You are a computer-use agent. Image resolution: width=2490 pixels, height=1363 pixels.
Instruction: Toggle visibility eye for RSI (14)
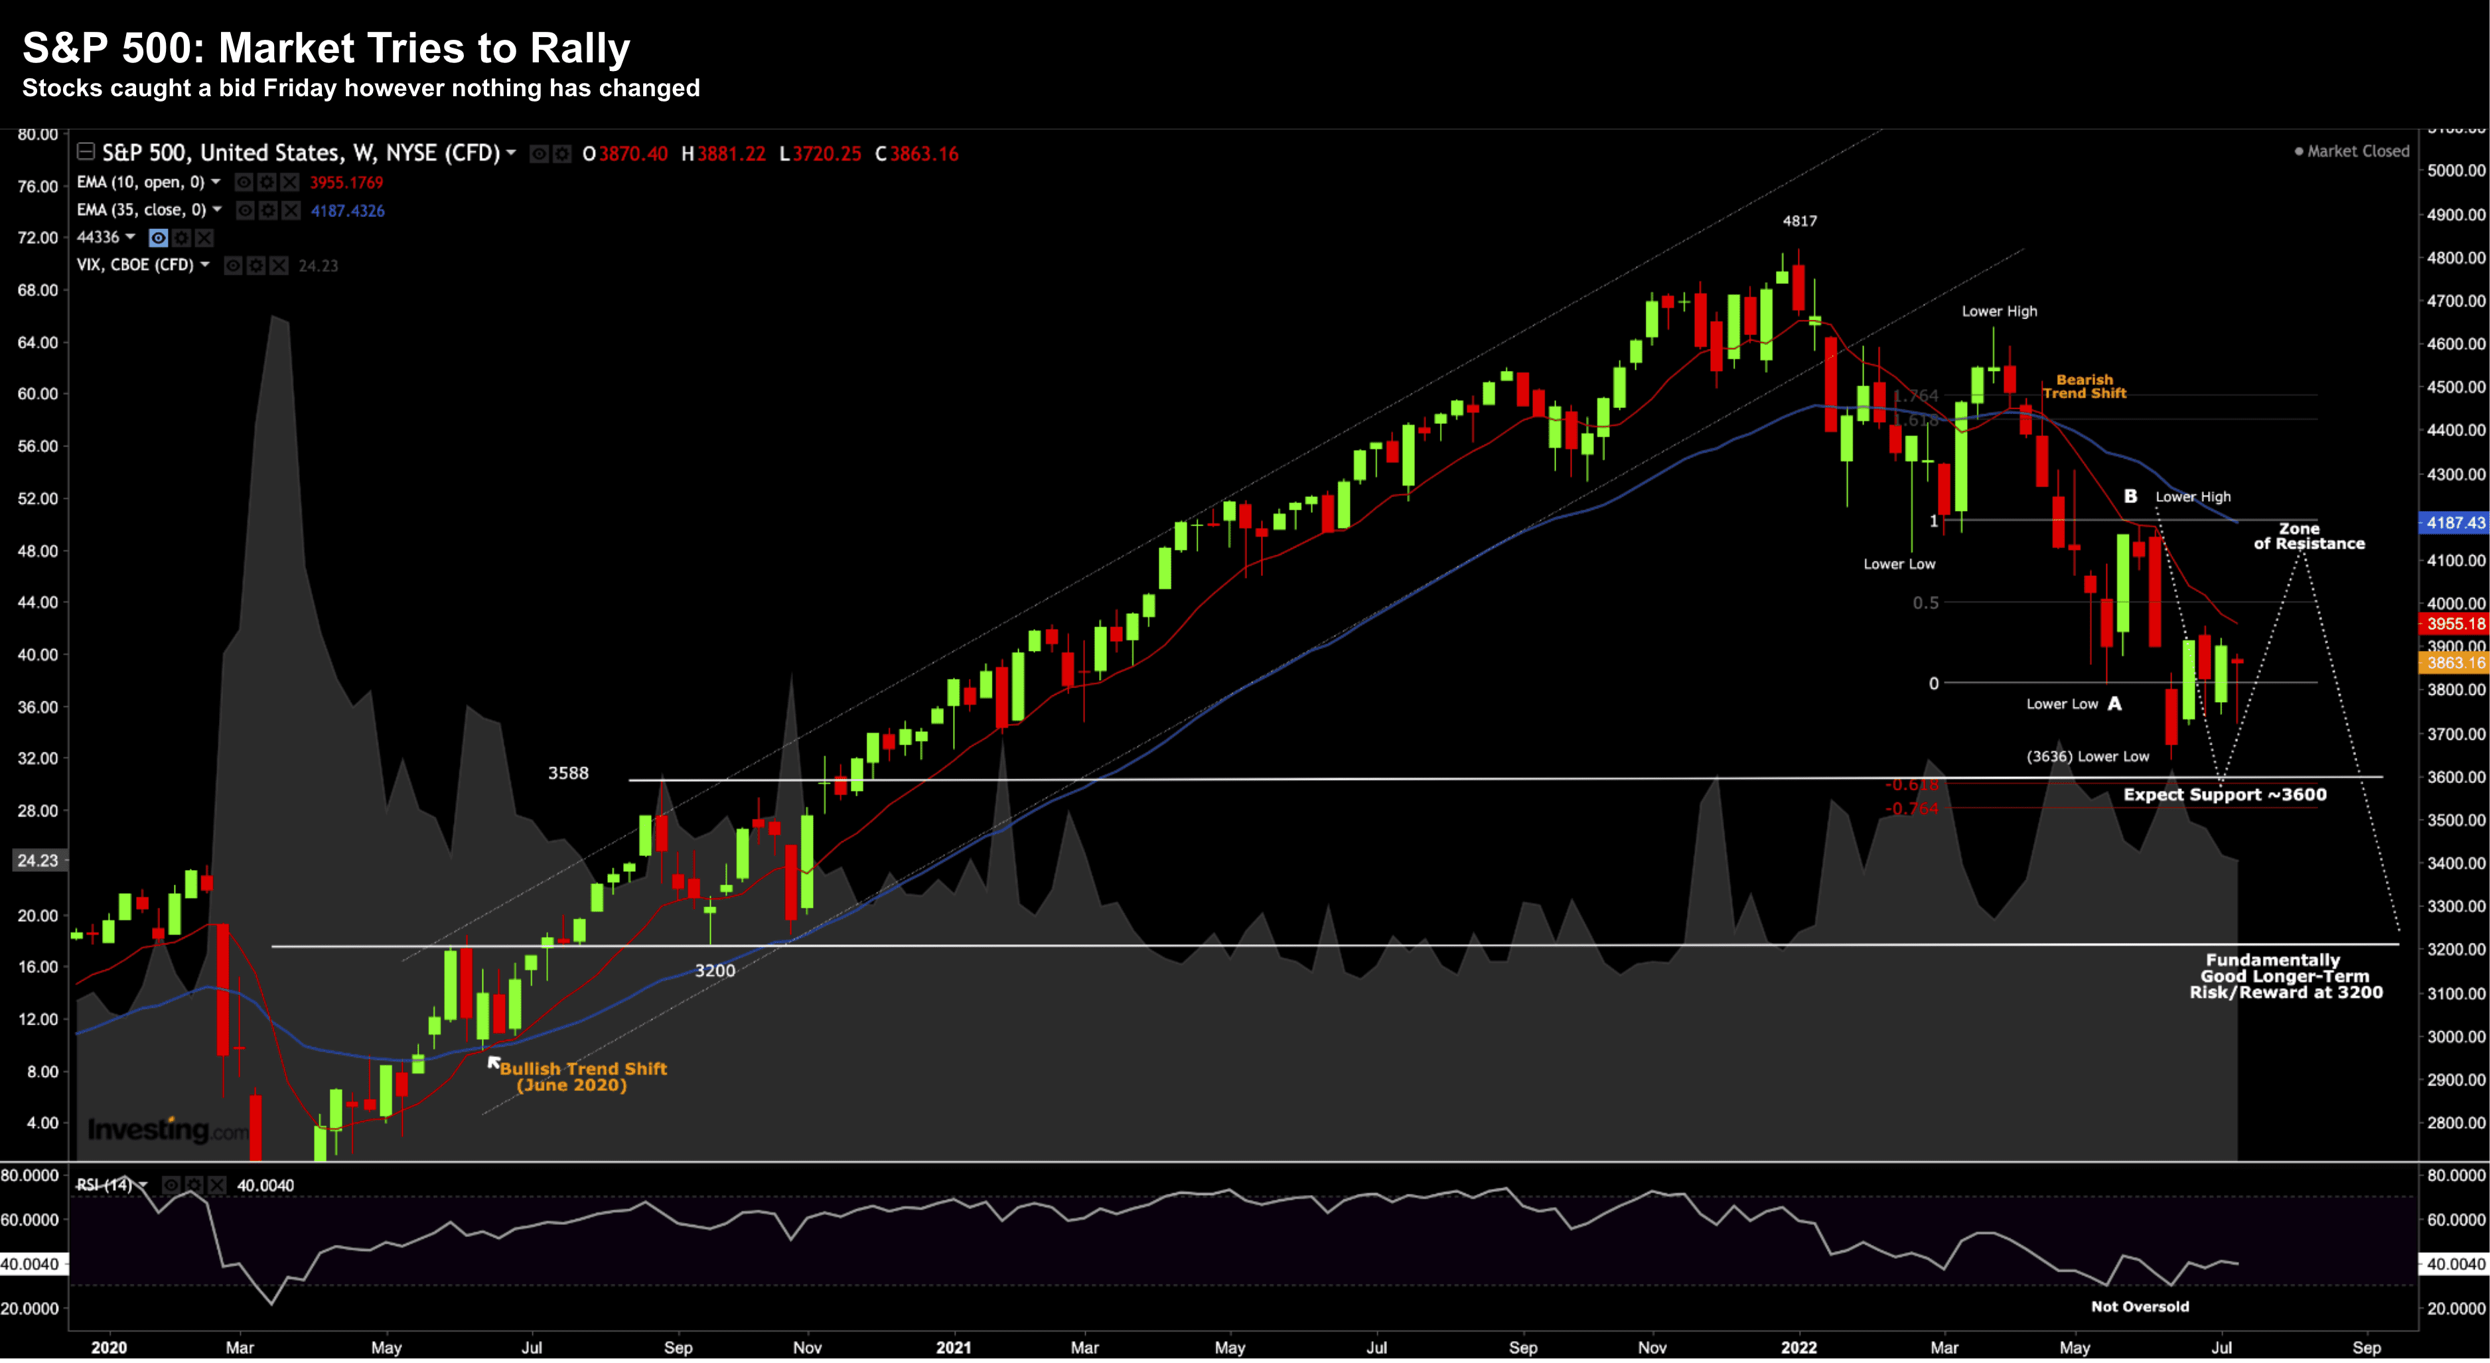coord(171,1185)
